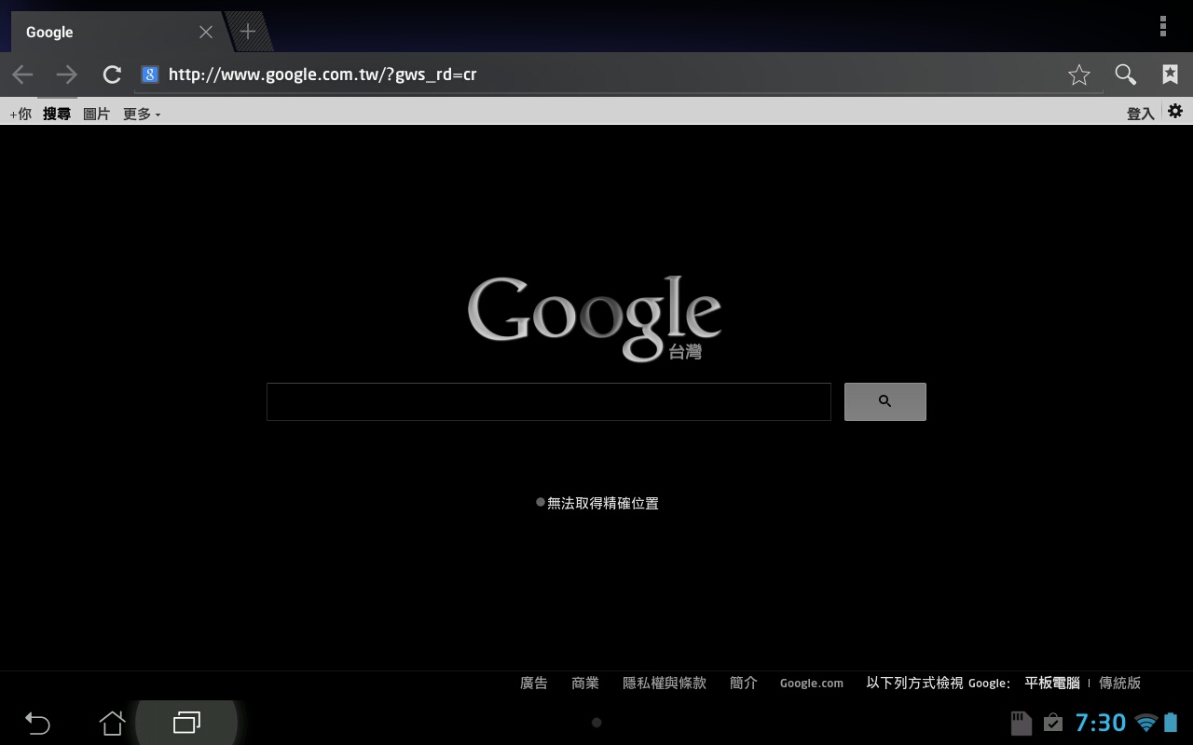This screenshot has width=1193, height=745.
Task: Go back using the browser back arrow
Action: pos(22,74)
